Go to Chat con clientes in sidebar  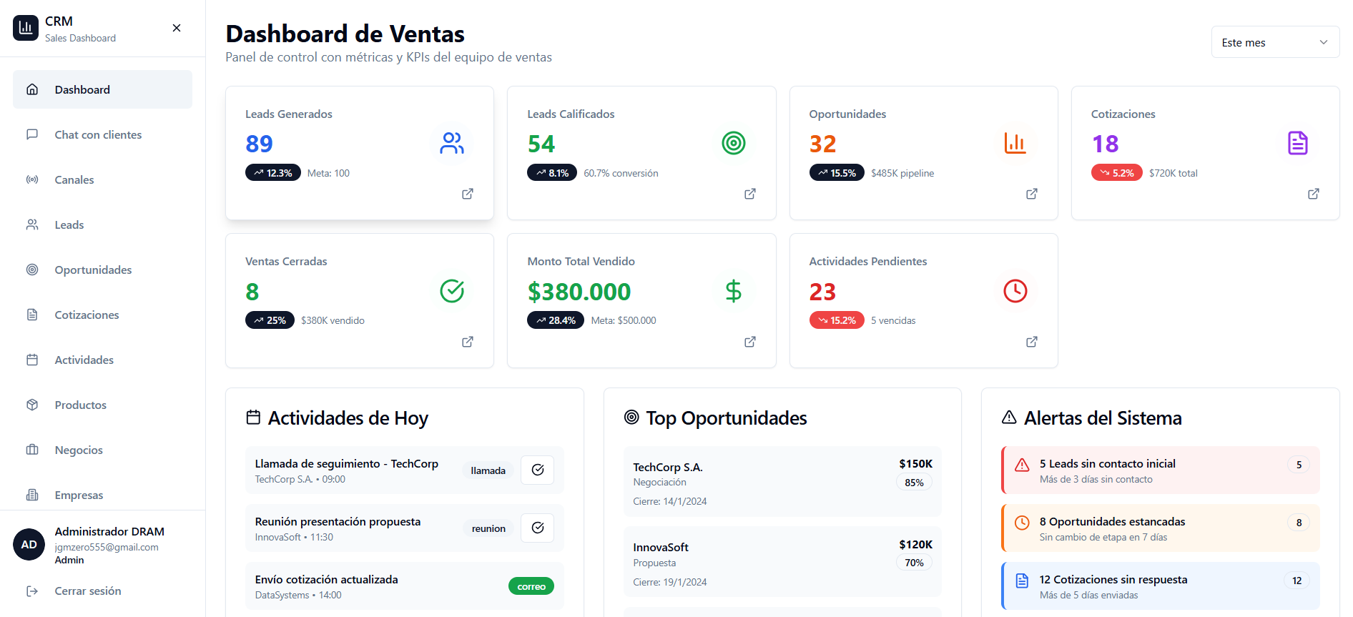[98, 134]
